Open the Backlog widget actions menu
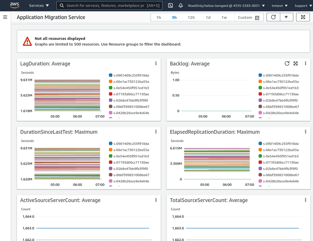Screen dimensions: 313x241 pyautogui.click(x=306, y=63)
